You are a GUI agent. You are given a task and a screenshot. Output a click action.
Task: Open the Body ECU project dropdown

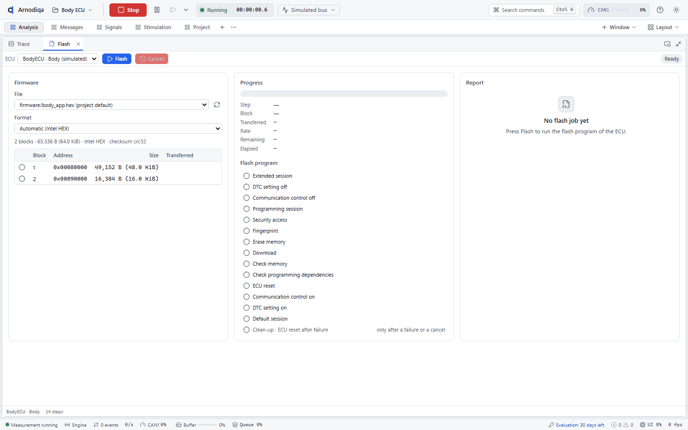(x=72, y=10)
